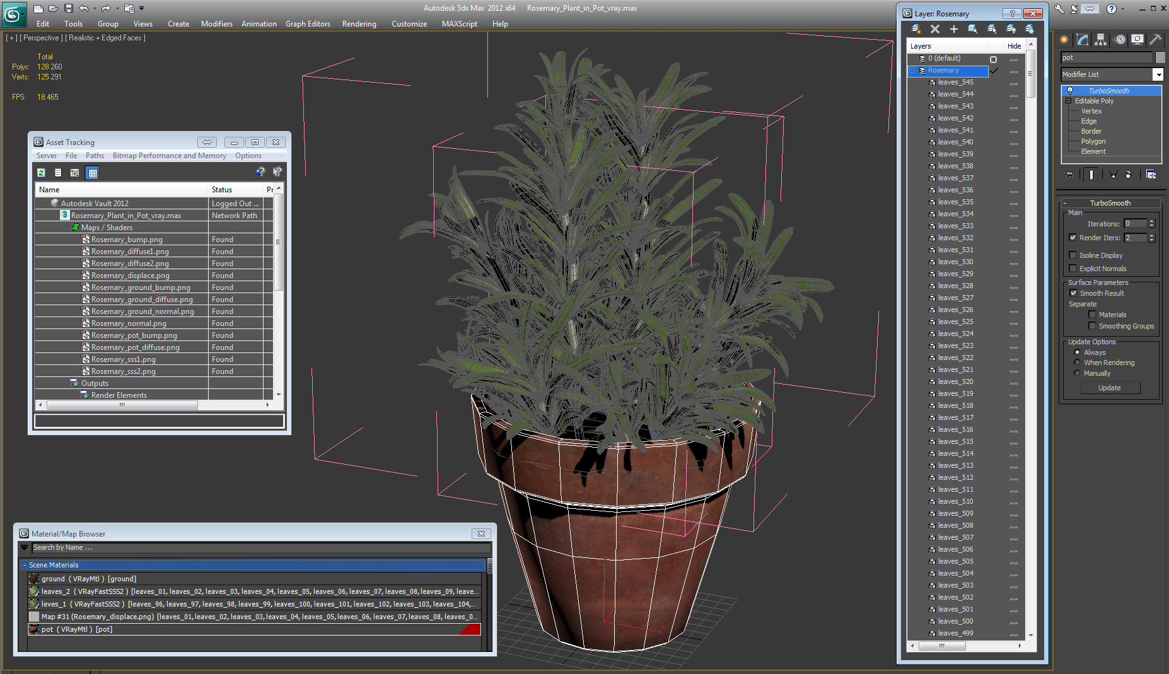1169x674 pixels.
Task: Open the Utilities hammer panel tab
Action: click(x=1155, y=40)
